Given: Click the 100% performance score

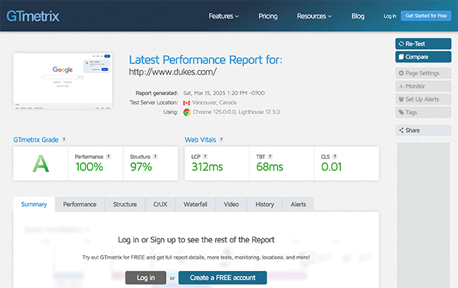Looking at the screenshot, I should 89,167.
